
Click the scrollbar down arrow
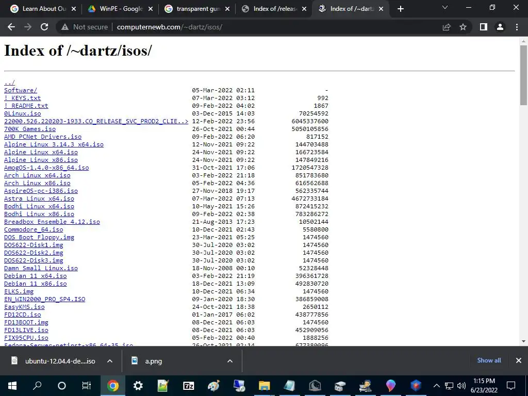click(523, 341)
